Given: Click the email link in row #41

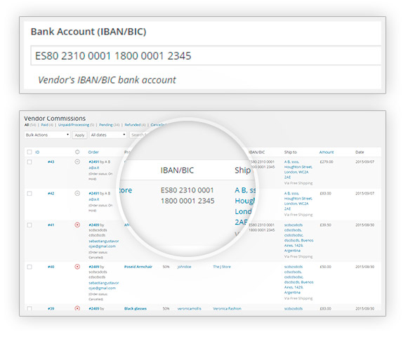Looking at the screenshot, I should click(103, 244).
